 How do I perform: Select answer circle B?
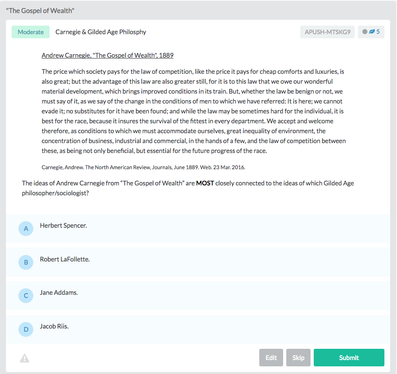coord(26,262)
